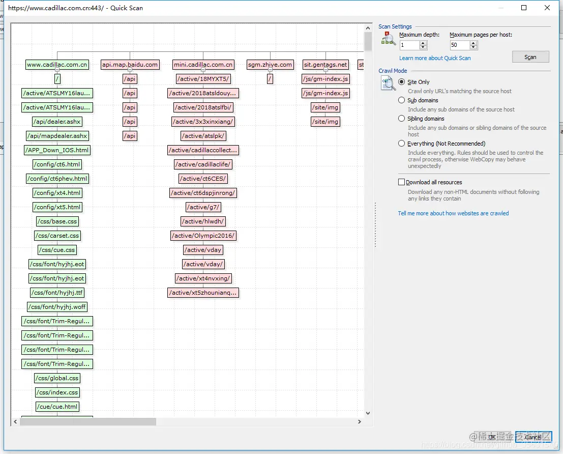Viewport: 563px width, 454px height.
Task: Click the panel splitter grip dots
Action: click(x=375, y=224)
